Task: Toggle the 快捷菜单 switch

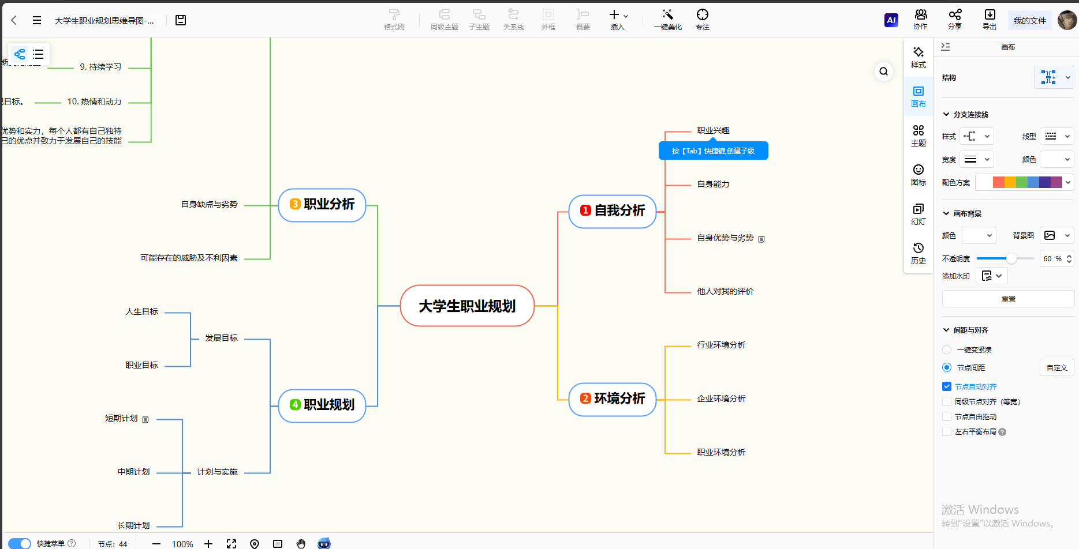Action: pos(20,543)
